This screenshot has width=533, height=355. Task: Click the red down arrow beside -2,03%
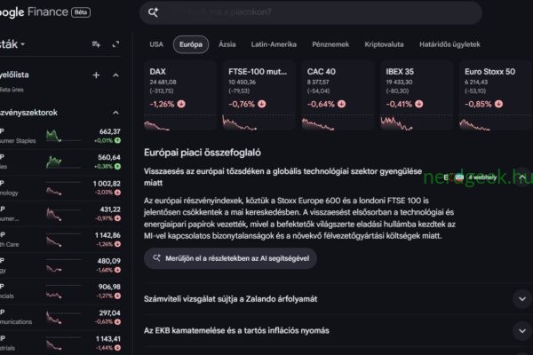(117, 193)
